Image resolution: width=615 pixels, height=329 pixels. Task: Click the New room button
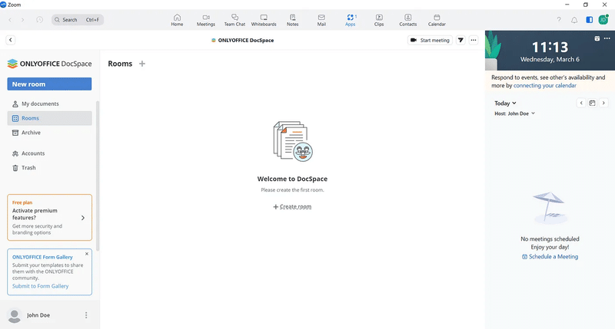pos(49,84)
